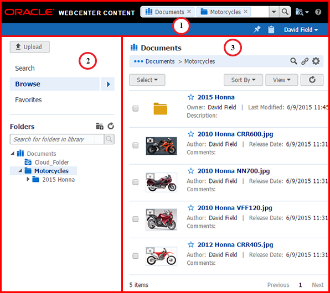Expand the 2015 Honna tree node
This screenshot has width=330, height=293.
pos(28,179)
